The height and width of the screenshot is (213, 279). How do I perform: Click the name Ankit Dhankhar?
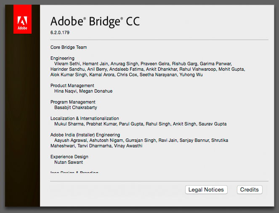tap(162, 69)
